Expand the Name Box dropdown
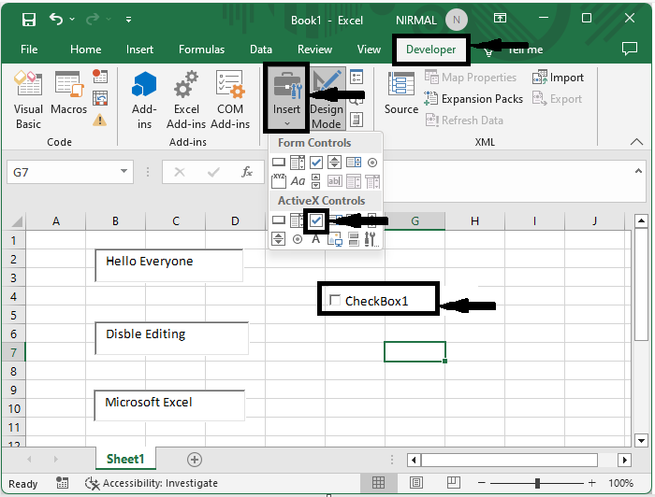Screen dimensions: 655x497 click(x=124, y=171)
